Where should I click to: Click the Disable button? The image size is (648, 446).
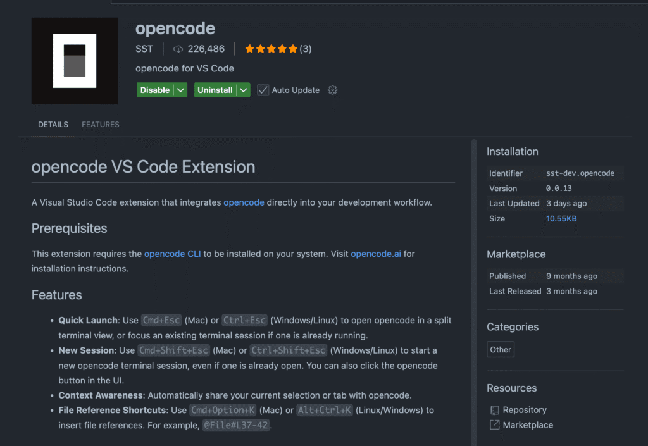[156, 90]
